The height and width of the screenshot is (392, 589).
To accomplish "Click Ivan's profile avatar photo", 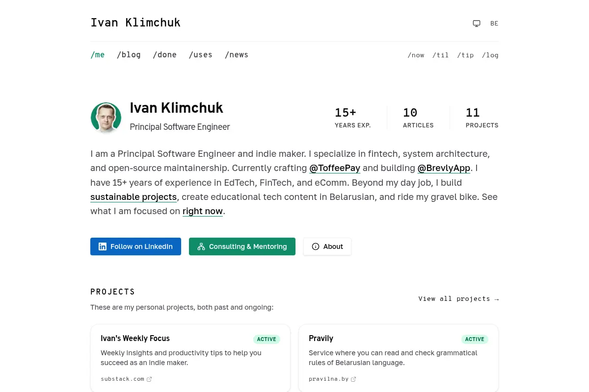I will tap(106, 118).
